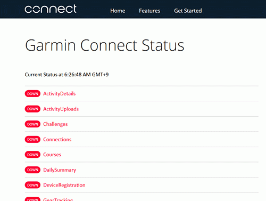Click the Garmin Connect Status heading
Viewport: 266px width, 201px height.
[x=105, y=45]
